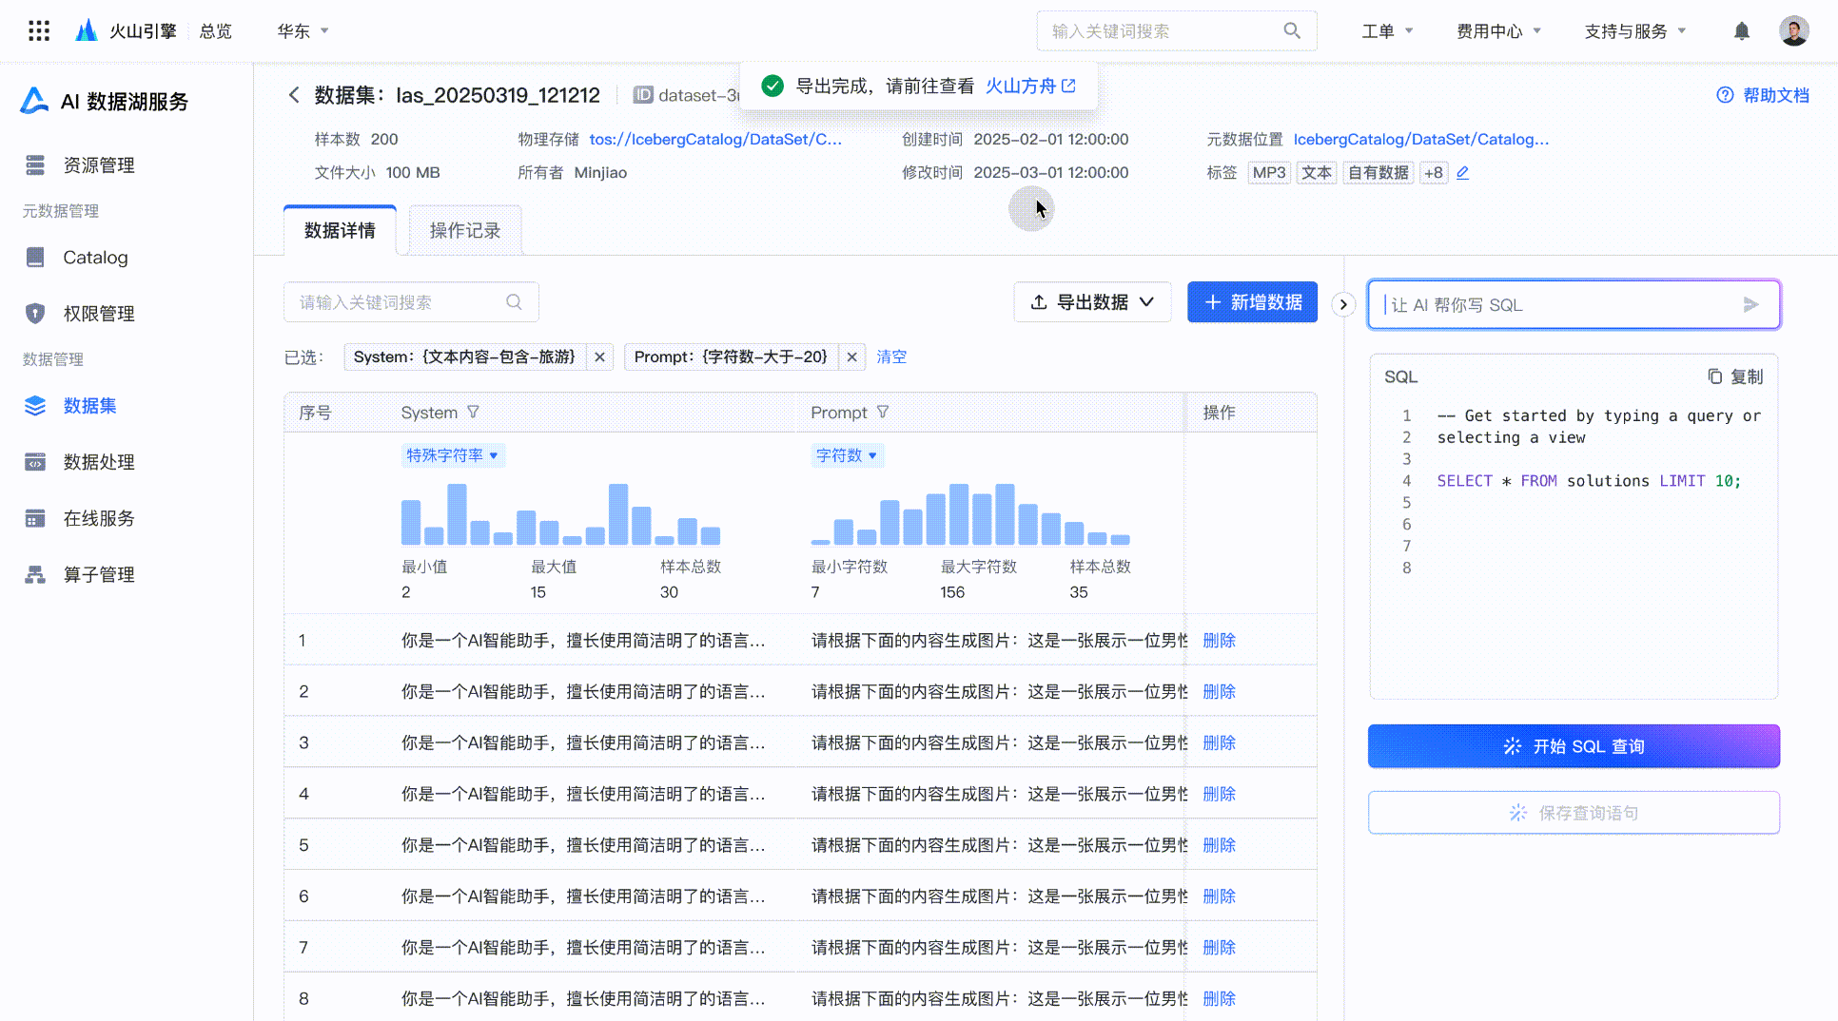
Task: Switch to the 操作记录 tab
Action: tap(464, 231)
